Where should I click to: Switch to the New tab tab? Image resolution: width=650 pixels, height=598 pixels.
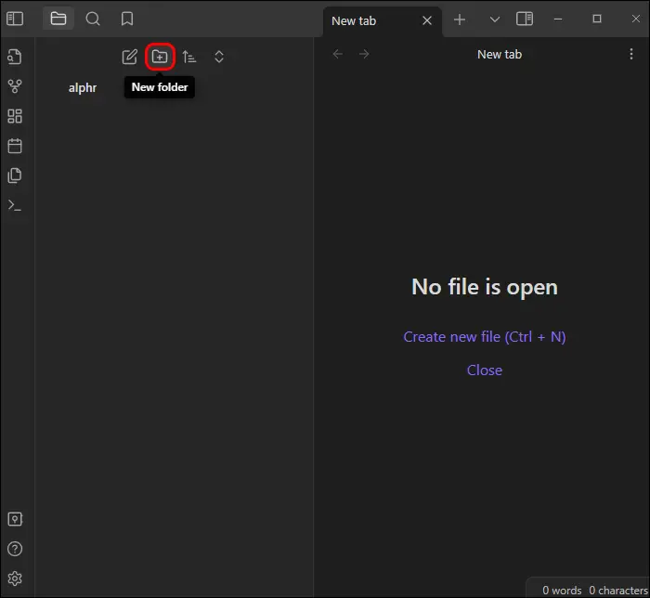[x=354, y=20]
